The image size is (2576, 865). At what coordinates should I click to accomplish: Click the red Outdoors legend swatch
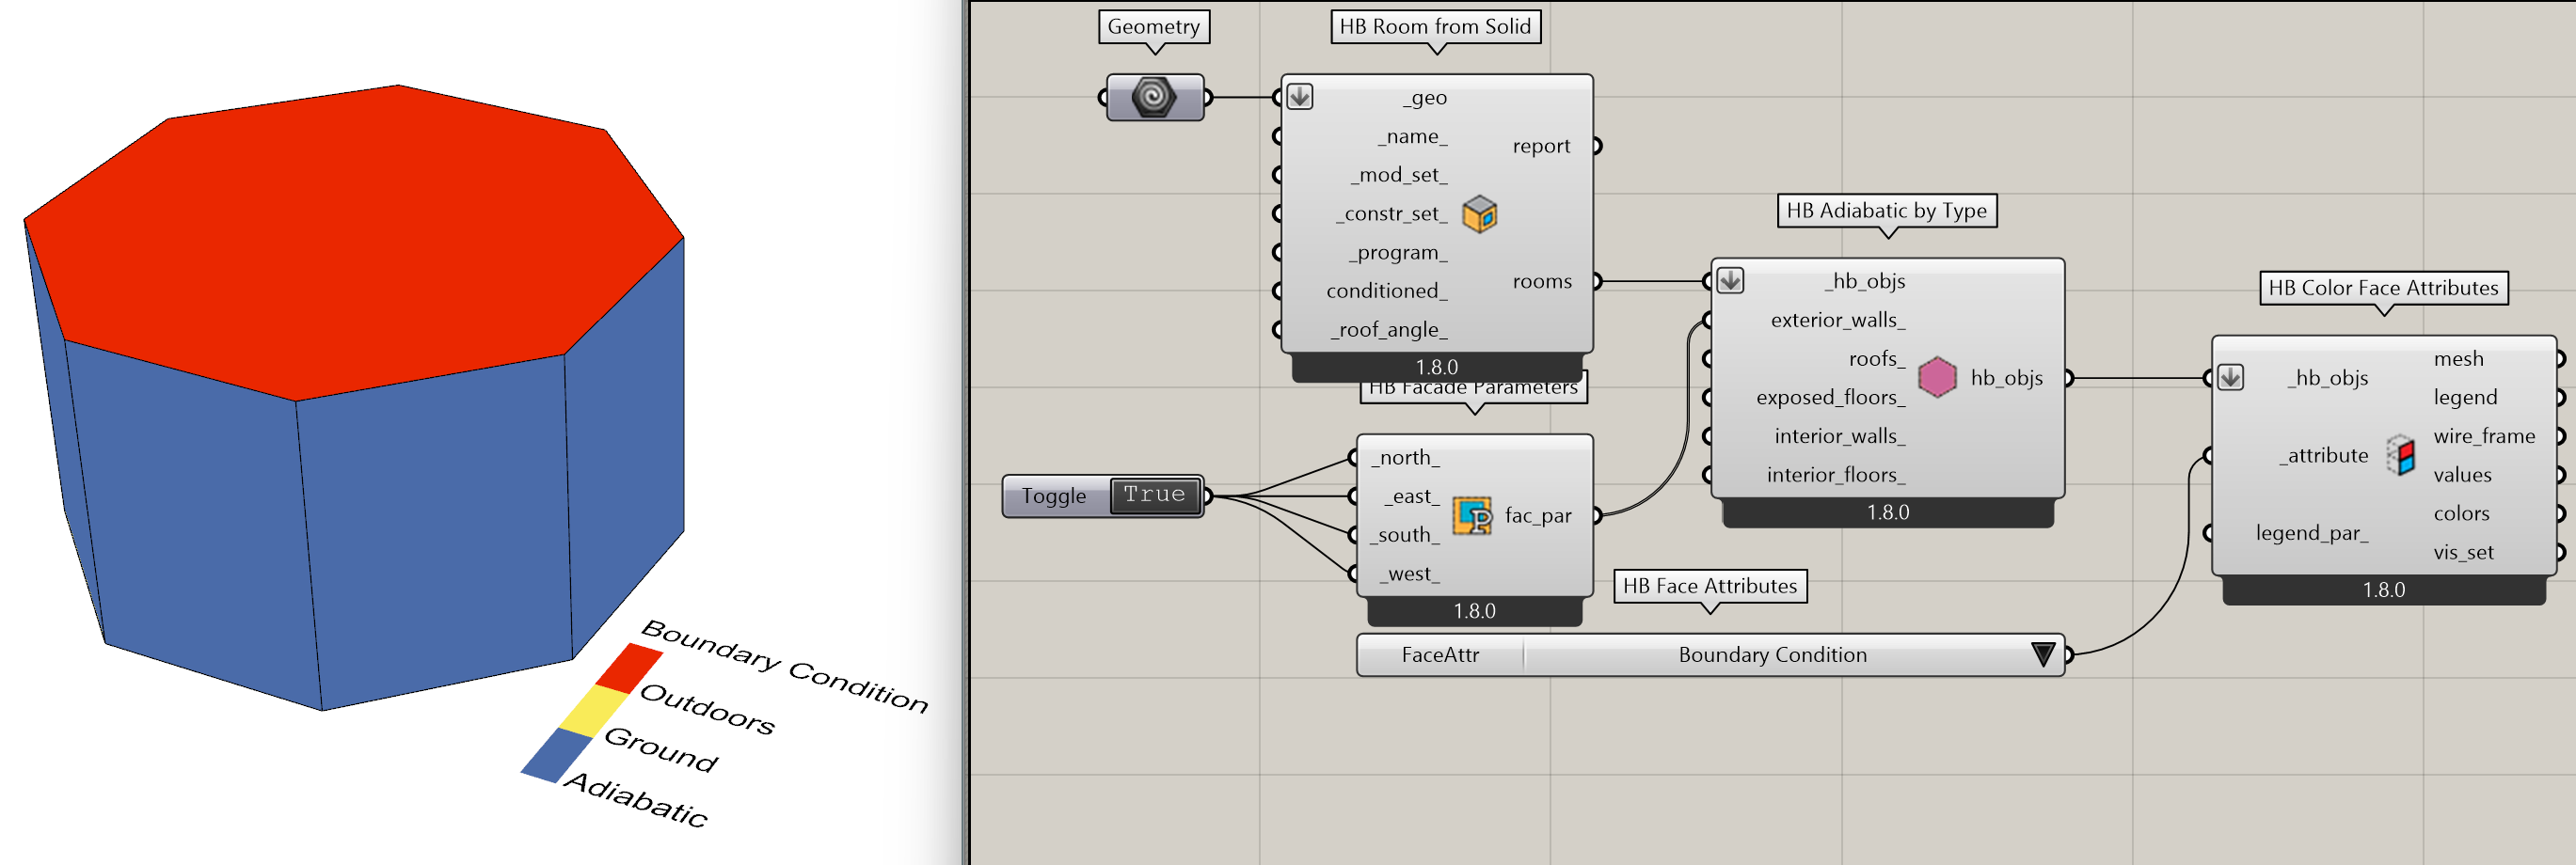tap(629, 668)
